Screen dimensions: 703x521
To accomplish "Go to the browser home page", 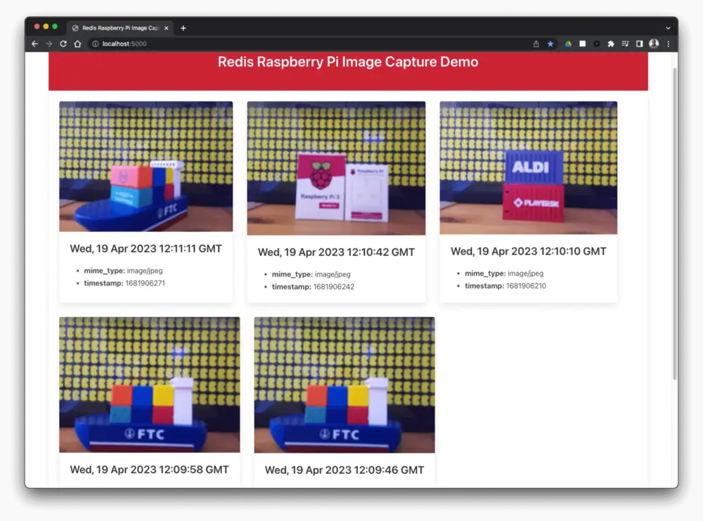I will coord(77,44).
